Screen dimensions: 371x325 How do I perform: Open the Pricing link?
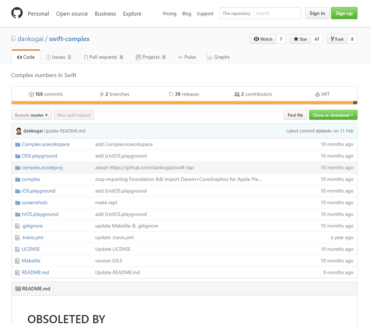click(169, 14)
